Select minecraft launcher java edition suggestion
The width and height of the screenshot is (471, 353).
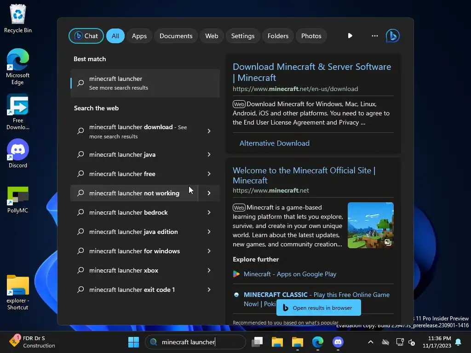(134, 232)
